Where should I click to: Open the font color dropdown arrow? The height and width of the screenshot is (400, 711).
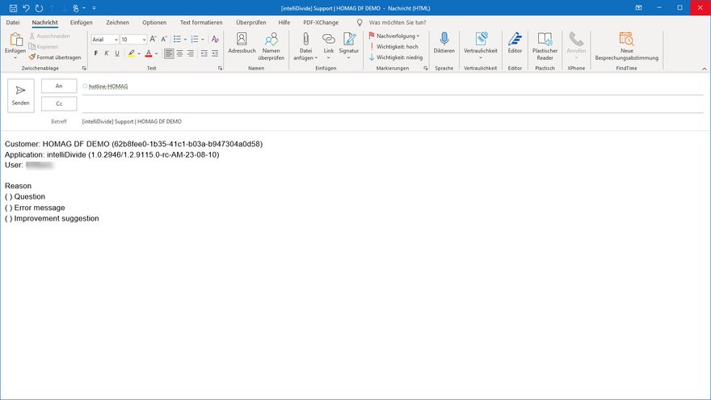pyautogui.click(x=157, y=53)
